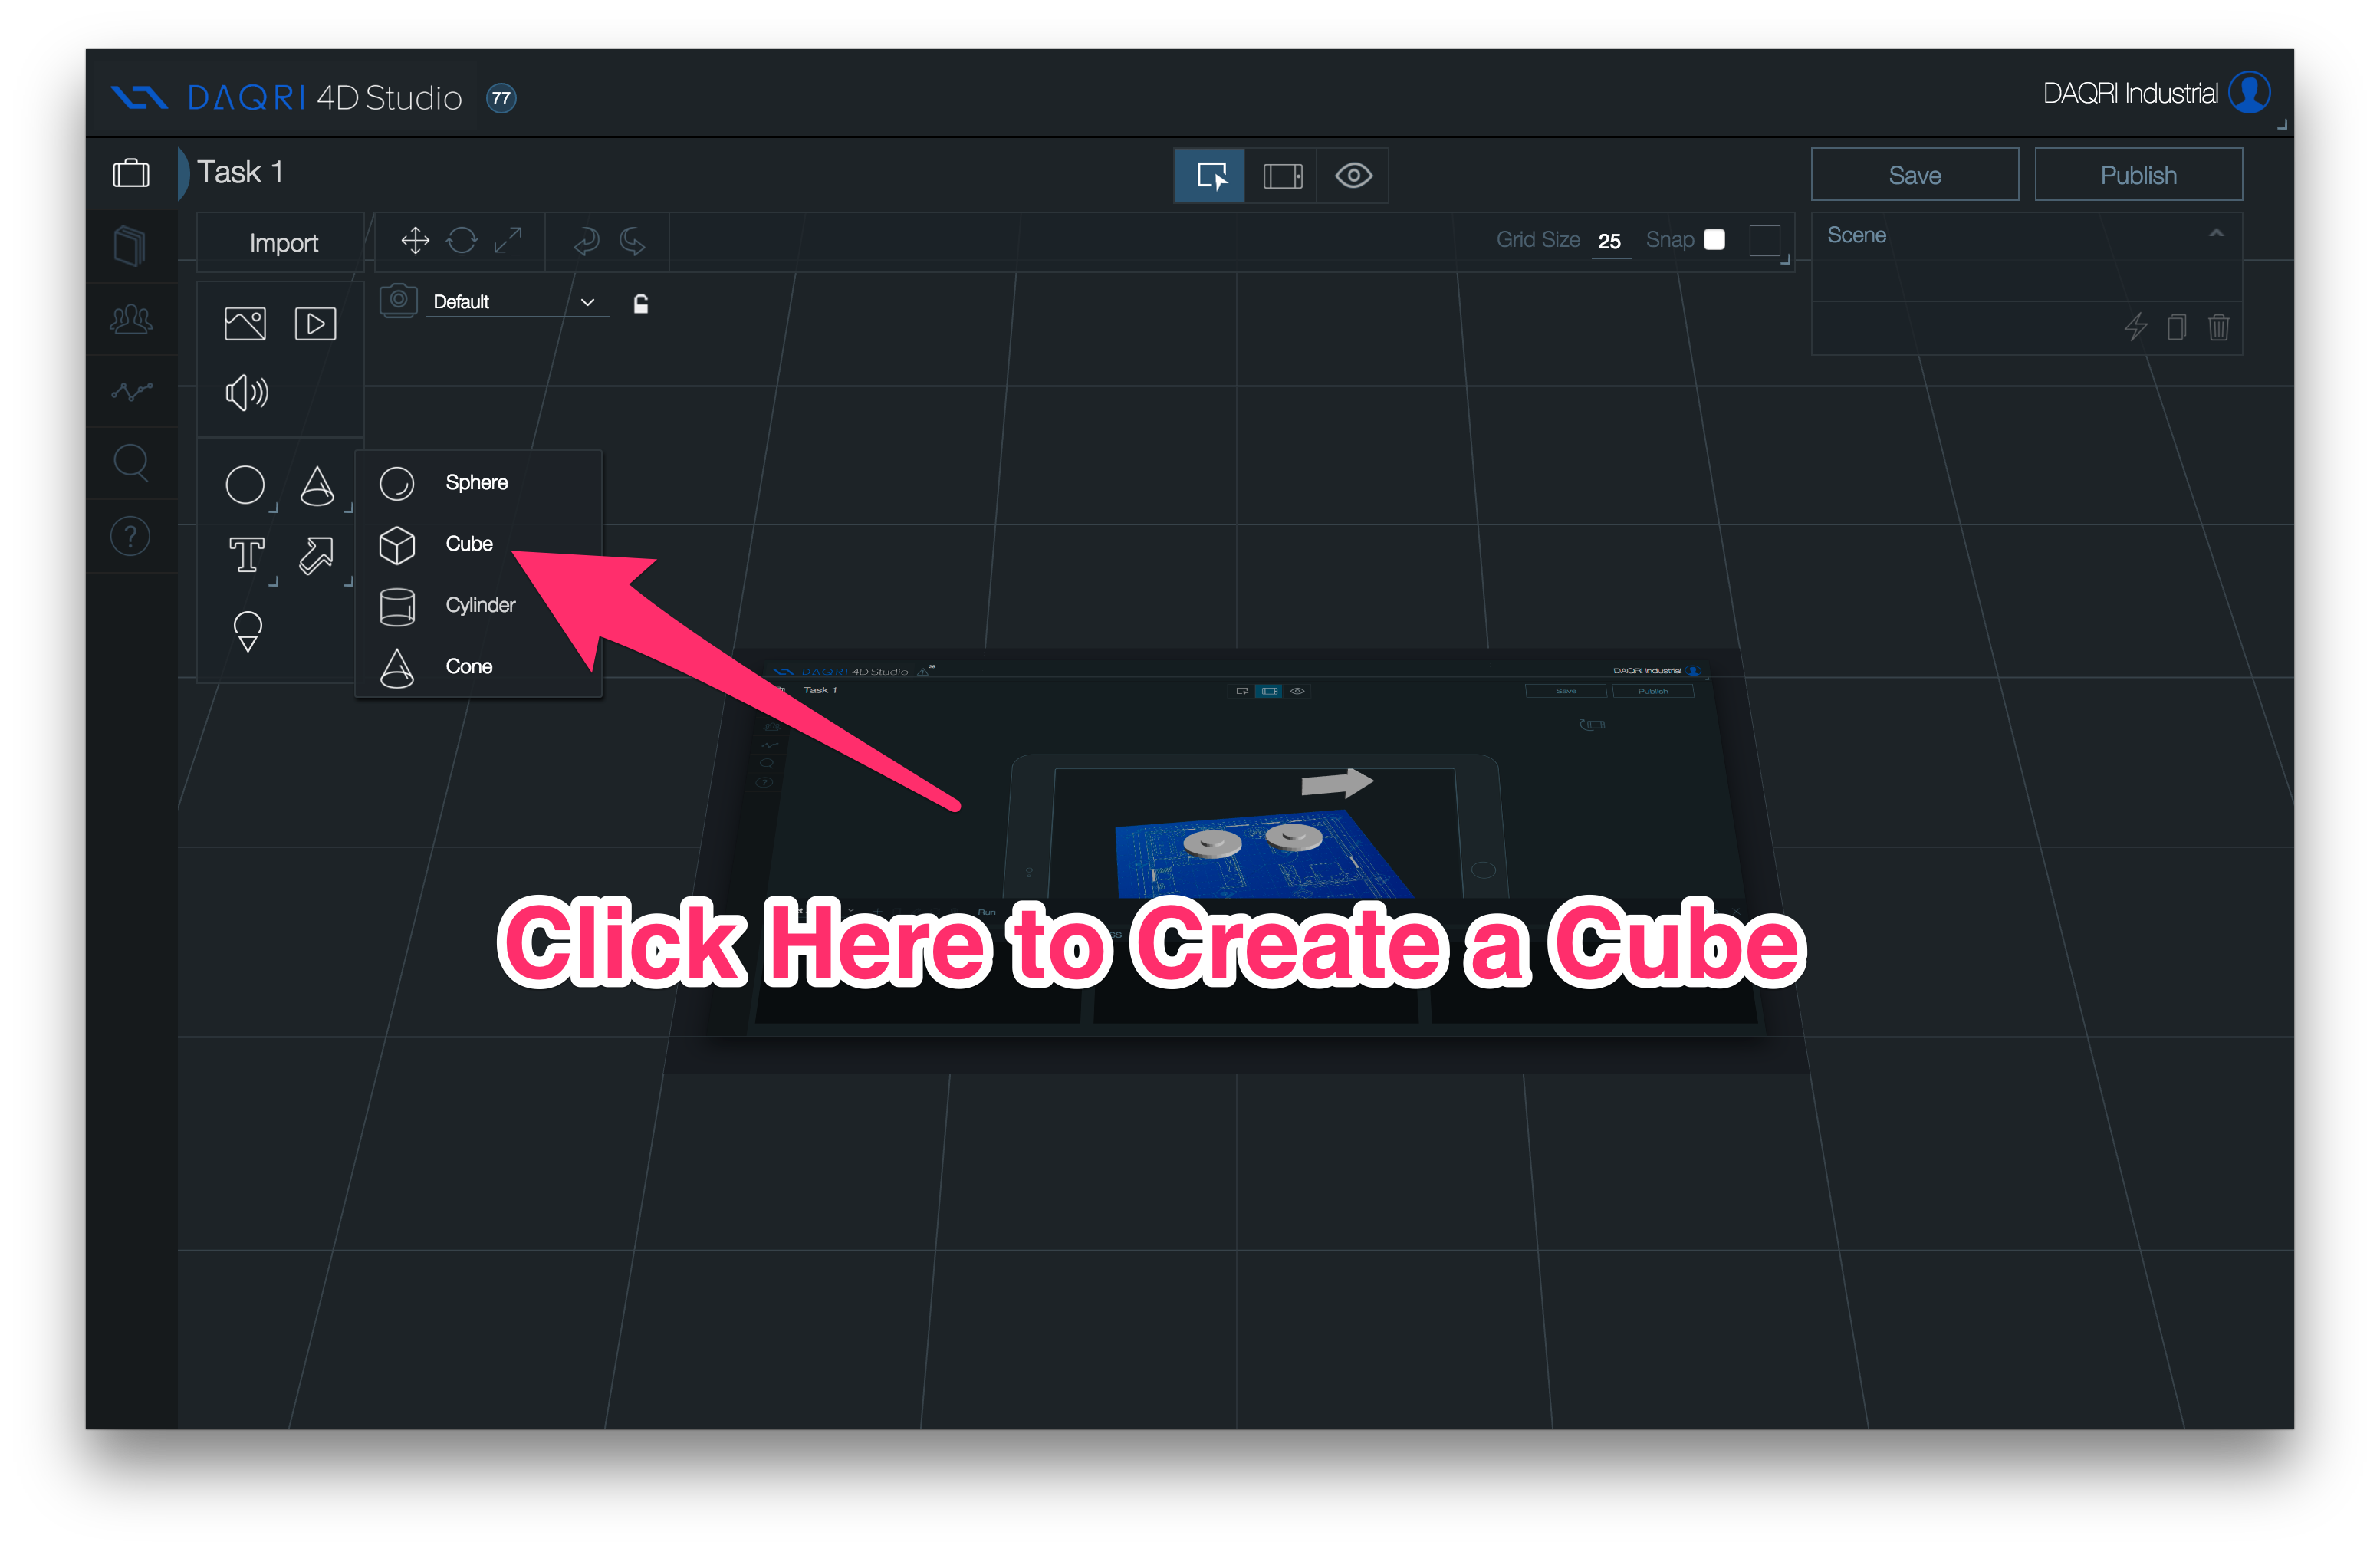Select the 3D arrow tool
The height and width of the screenshot is (1552, 2380).
click(316, 555)
